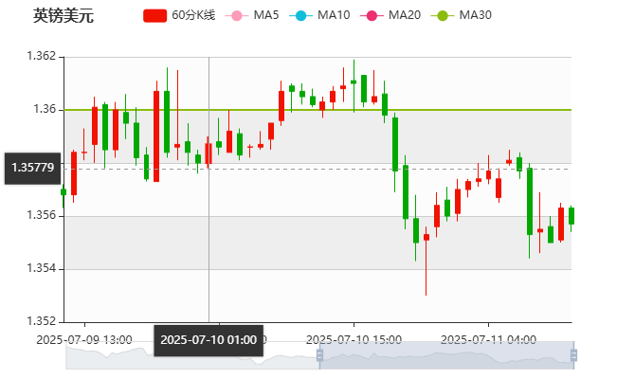The image size is (635, 379).
Task: Click the pink MA5 legend marker
Action: click(x=237, y=16)
